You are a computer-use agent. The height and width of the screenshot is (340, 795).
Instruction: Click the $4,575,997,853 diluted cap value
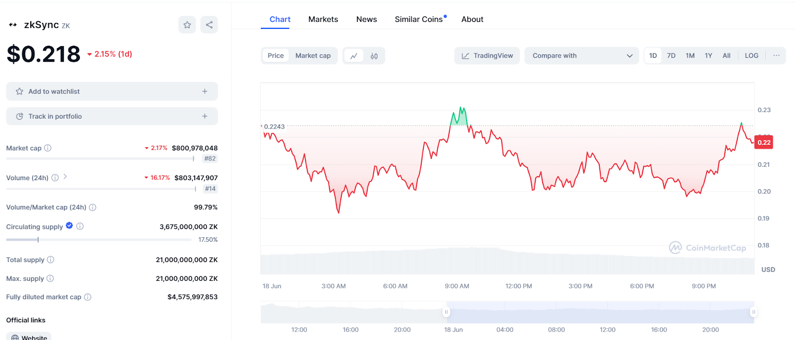tap(193, 297)
